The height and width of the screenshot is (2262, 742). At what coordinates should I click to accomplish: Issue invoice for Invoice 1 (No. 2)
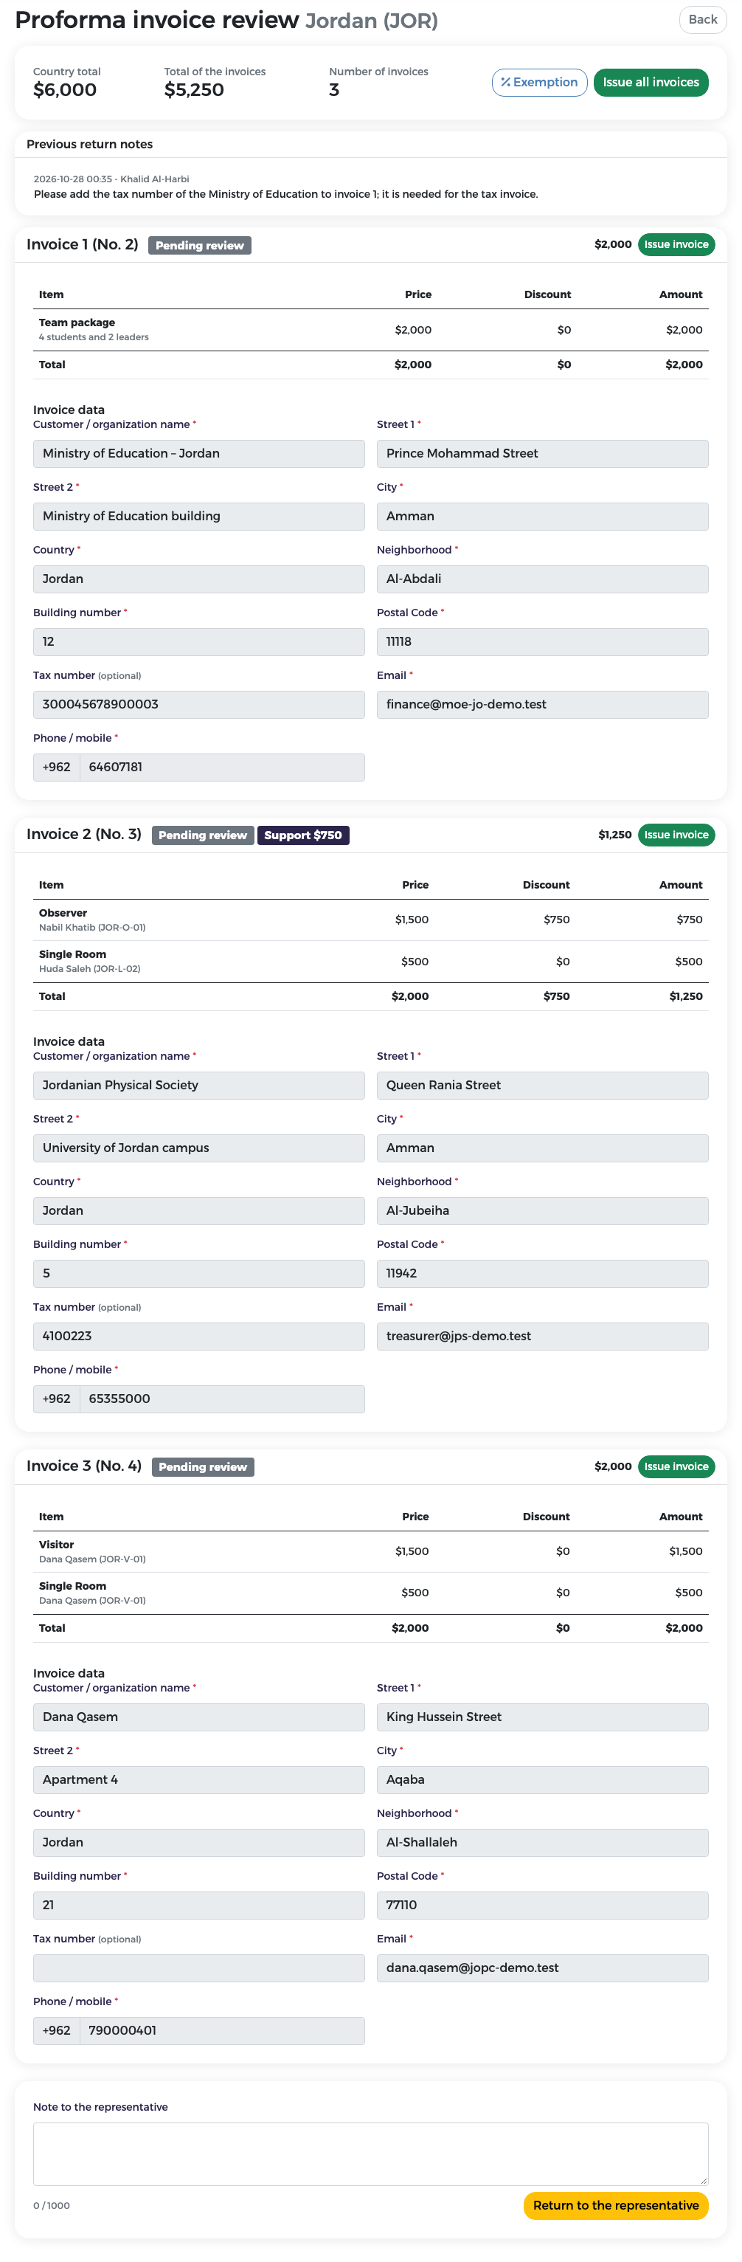(676, 245)
